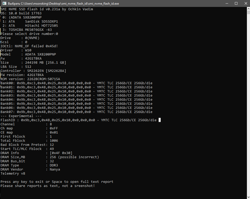Click 'DRAM Size,MB : 256 (possible incorrect)' line

pyautogui.click(x=50, y=157)
